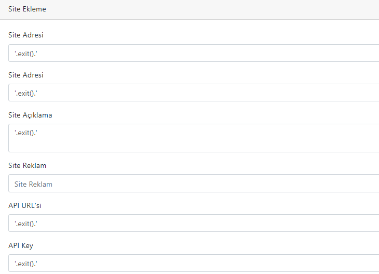Focus the first Site Adresi input field
Viewport: 379px width, 274px height.
click(x=194, y=53)
